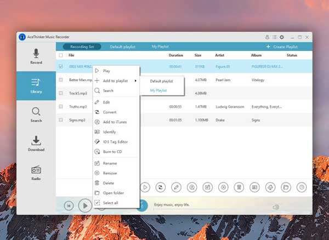The width and height of the screenshot is (329, 240).
Task: Click the Drake artist cell
Action: [x=220, y=120]
